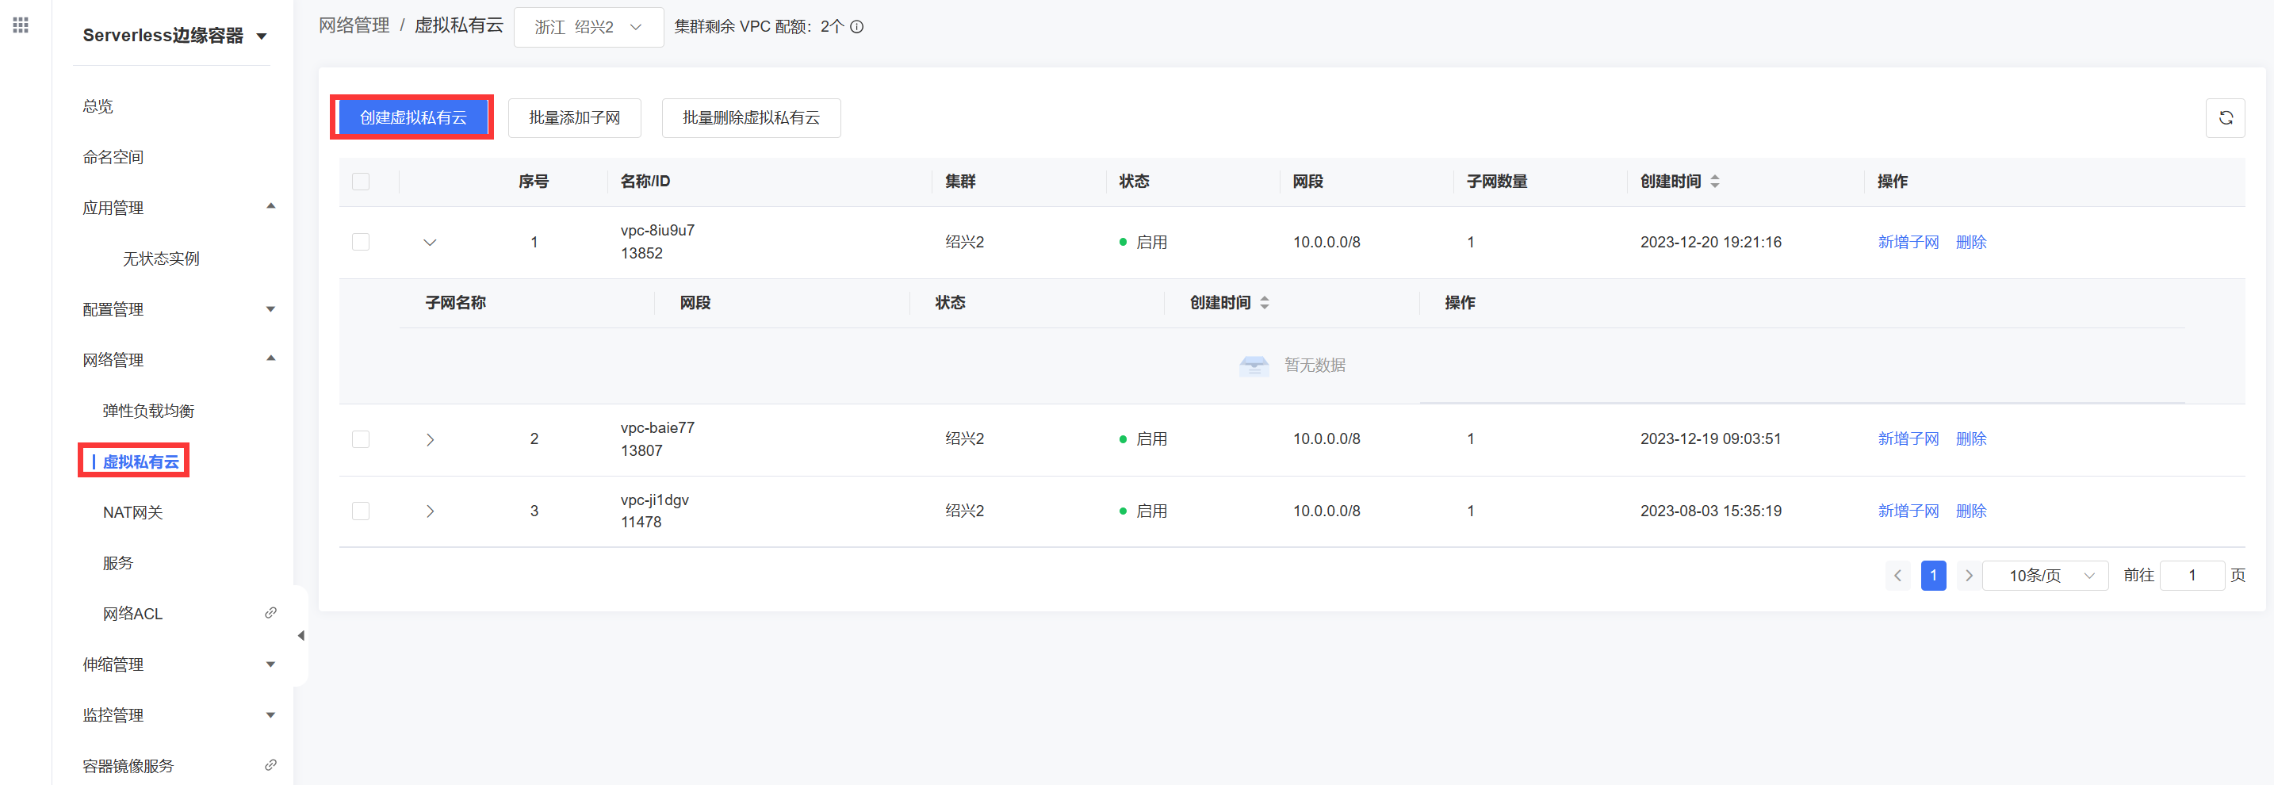Expand the vpc-ji1dgv row

(430, 511)
